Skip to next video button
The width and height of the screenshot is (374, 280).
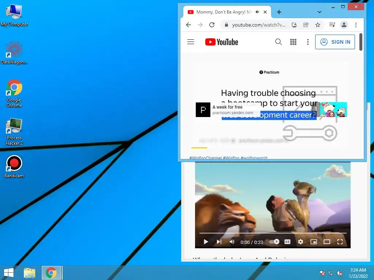[x=219, y=242]
